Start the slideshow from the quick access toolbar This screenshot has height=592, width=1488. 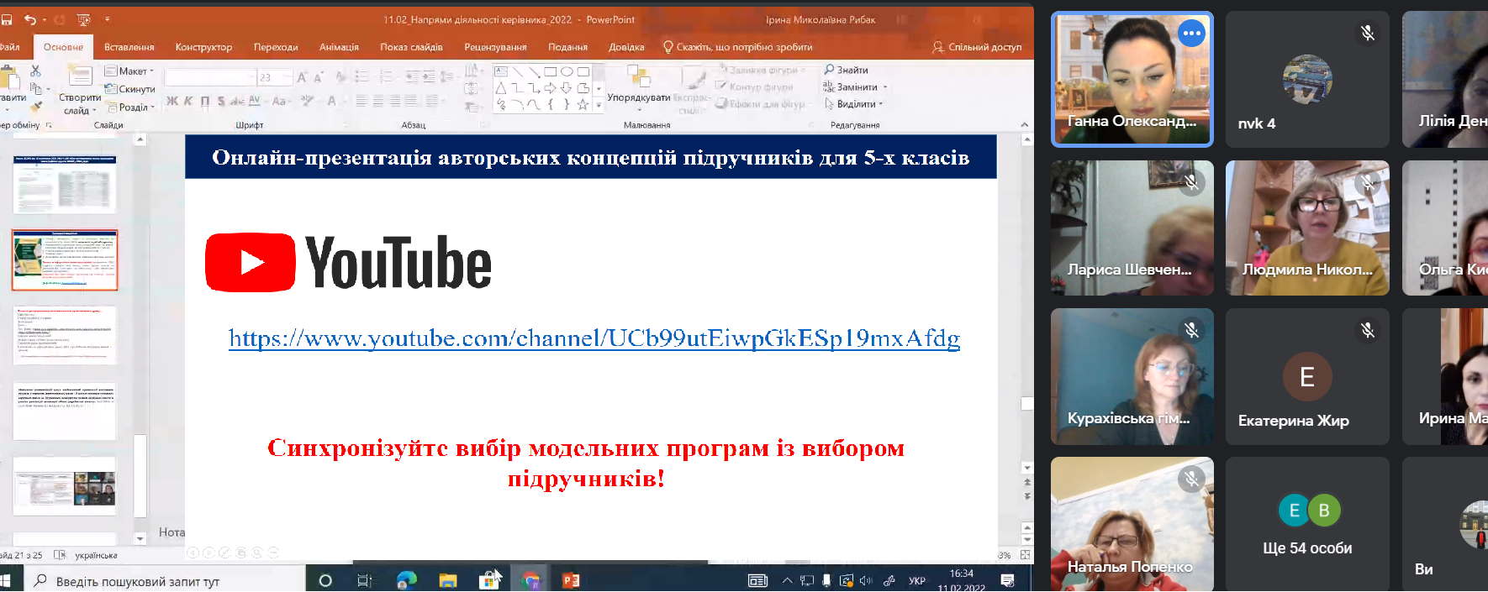[x=84, y=19]
